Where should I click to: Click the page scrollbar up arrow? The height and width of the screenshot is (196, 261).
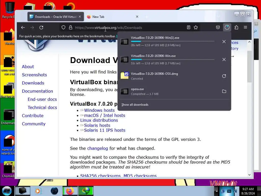coord(249,42)
